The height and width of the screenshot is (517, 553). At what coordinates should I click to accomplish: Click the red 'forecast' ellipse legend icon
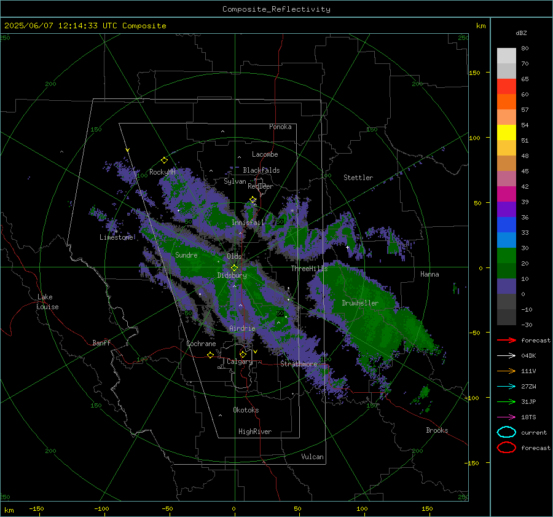(506, 448)
